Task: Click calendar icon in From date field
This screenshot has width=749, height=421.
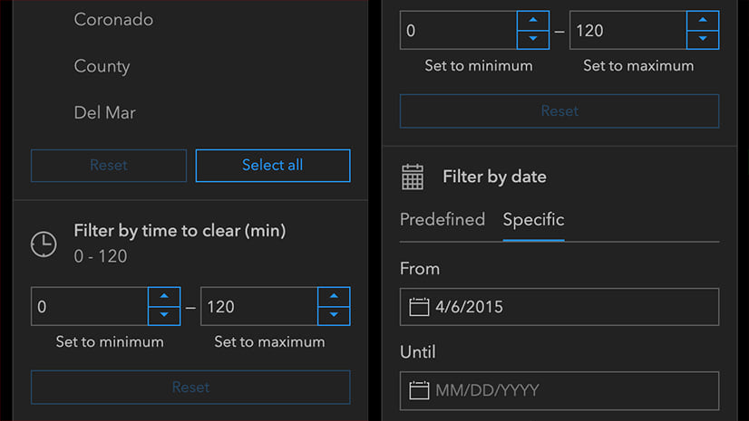Action: [x=419, y=307]
